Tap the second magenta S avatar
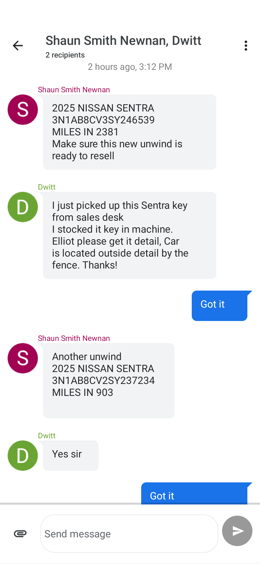Screen dimensions: 260x579 (x=23, y=358)
